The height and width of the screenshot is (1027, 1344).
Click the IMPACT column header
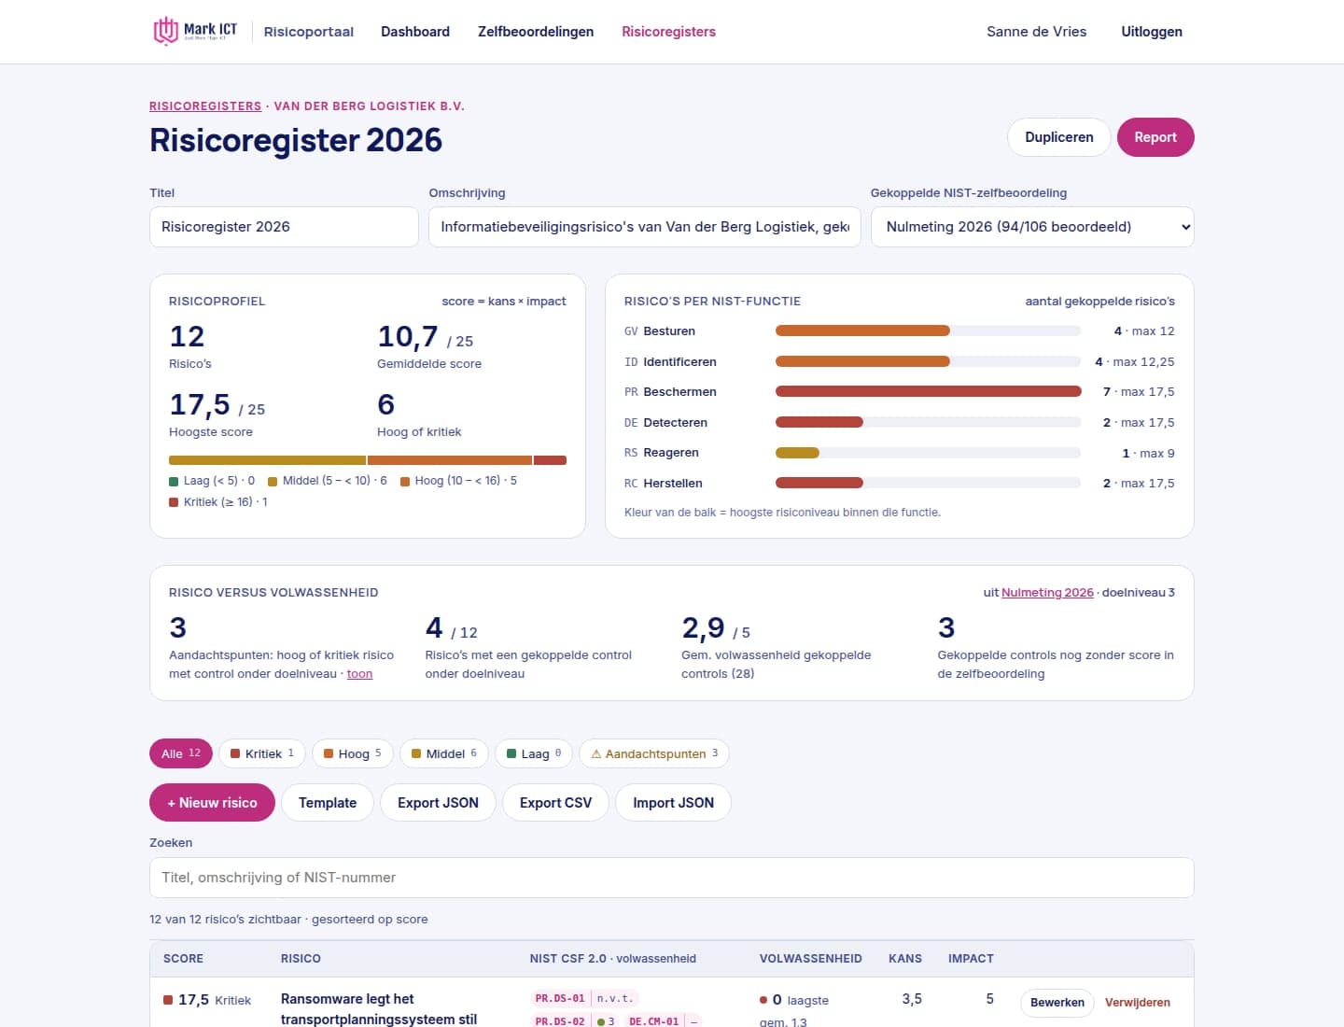(x=971, y=959)
